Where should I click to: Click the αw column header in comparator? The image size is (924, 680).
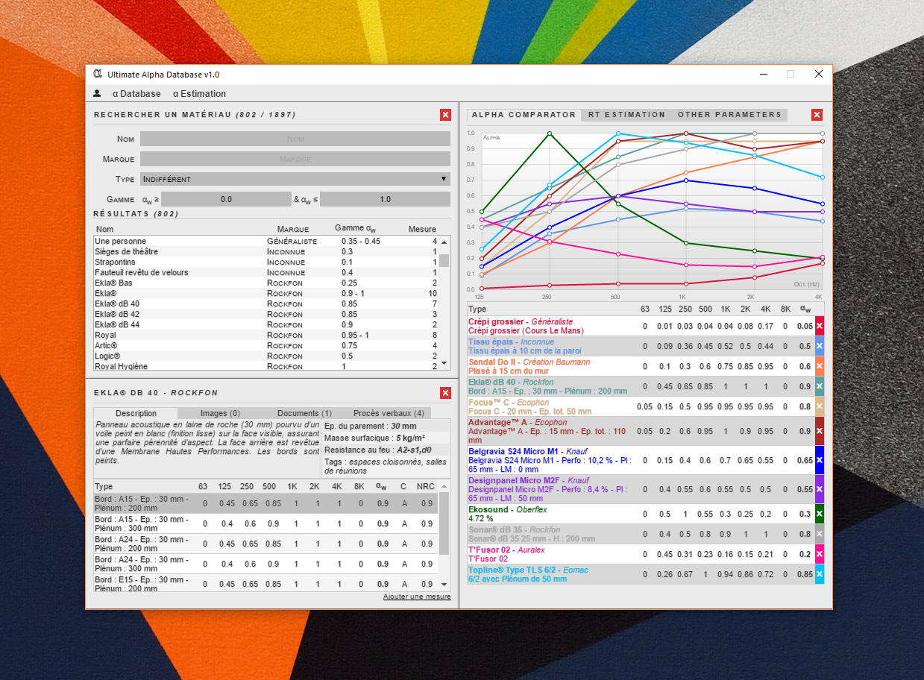click(805, 309)
